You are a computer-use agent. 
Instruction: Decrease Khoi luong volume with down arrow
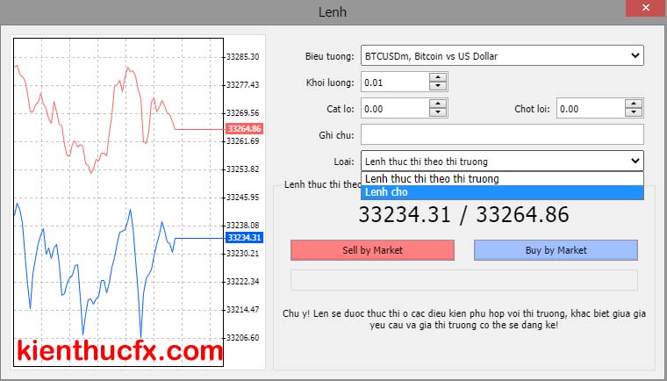click(x=438, y=87)
